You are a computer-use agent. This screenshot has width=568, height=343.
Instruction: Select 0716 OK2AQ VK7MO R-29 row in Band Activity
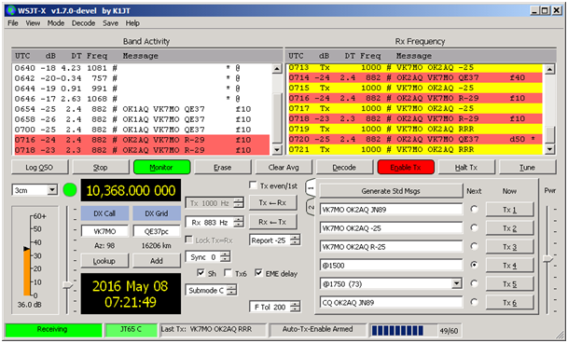[142, 140]
